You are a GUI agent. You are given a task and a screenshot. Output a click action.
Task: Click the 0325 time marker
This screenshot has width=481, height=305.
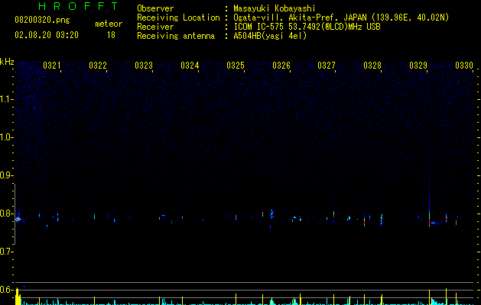pyautogui.click(x=236, y=66)
